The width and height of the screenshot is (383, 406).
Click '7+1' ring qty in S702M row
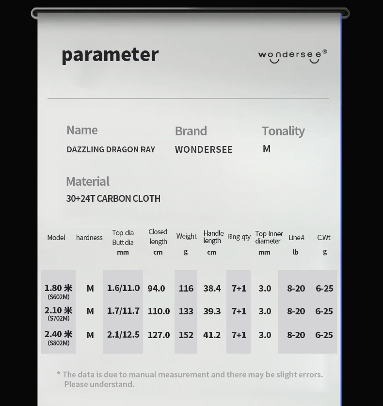(239, 311)
